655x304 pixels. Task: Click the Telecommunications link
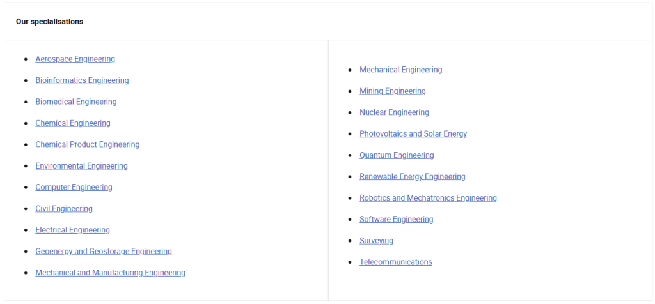pyautogui.click(x=395, y=262)
